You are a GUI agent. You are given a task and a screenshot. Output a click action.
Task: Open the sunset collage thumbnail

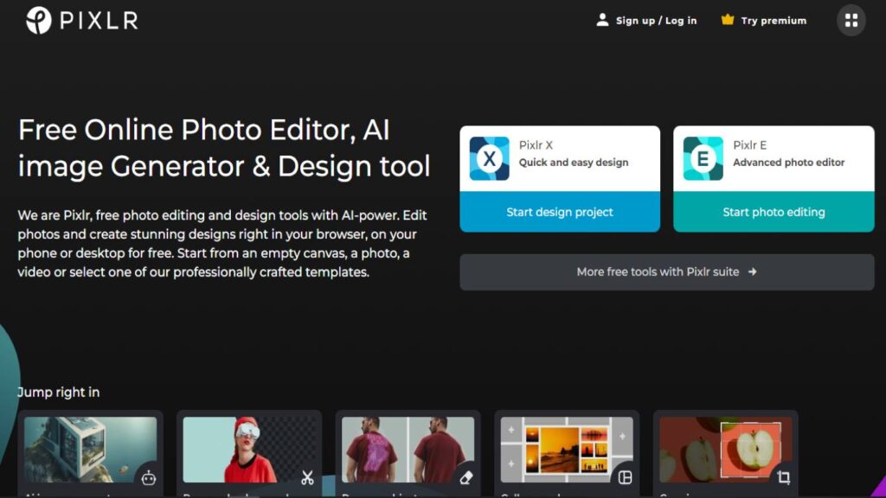point(567,450)
